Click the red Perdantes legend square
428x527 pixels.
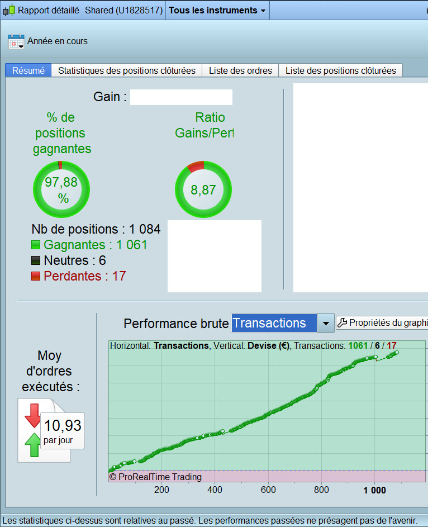(36, 276)
